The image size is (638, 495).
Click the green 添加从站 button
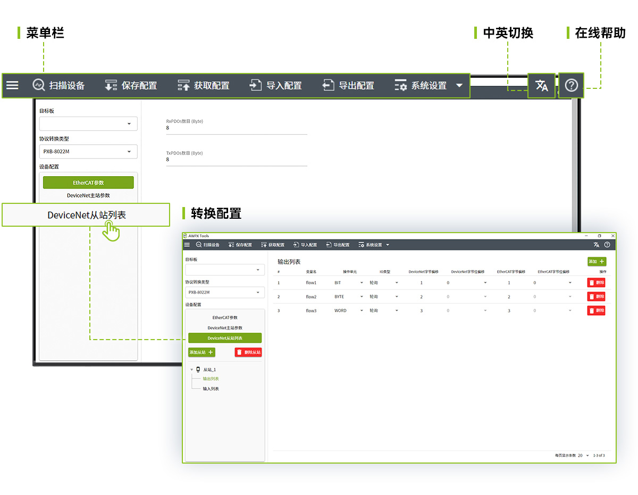[x=202, y=352]
